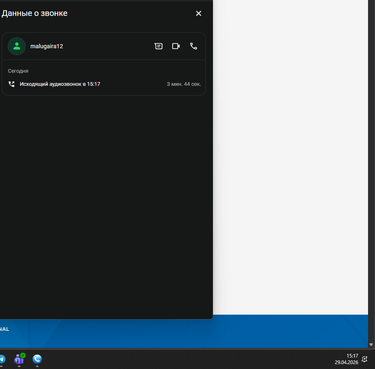
Task: Click the page scrollbar down arrow
Action: (x=371, y=344)
